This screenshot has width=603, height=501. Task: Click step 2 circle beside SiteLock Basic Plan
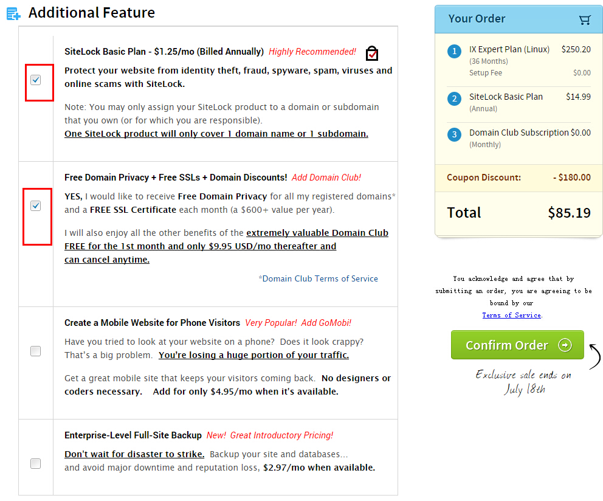click(x=454, y=98)
